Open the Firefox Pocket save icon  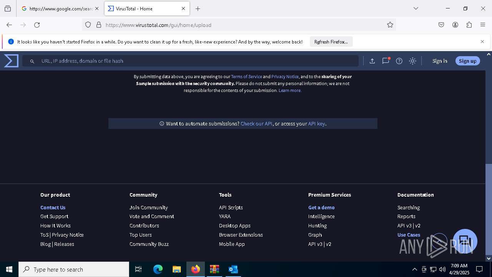click(441, 25)
